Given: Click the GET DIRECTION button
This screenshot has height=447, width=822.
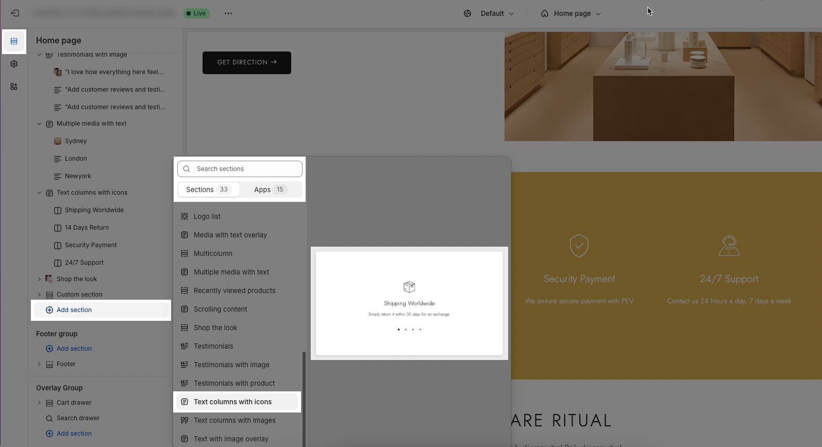Looking at the screenshot, I should pyautogui.click(x=246, y=62).
